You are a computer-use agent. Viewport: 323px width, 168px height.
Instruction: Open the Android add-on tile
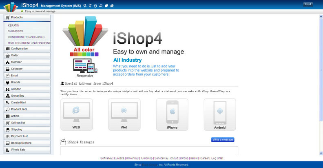click(220, 114)
